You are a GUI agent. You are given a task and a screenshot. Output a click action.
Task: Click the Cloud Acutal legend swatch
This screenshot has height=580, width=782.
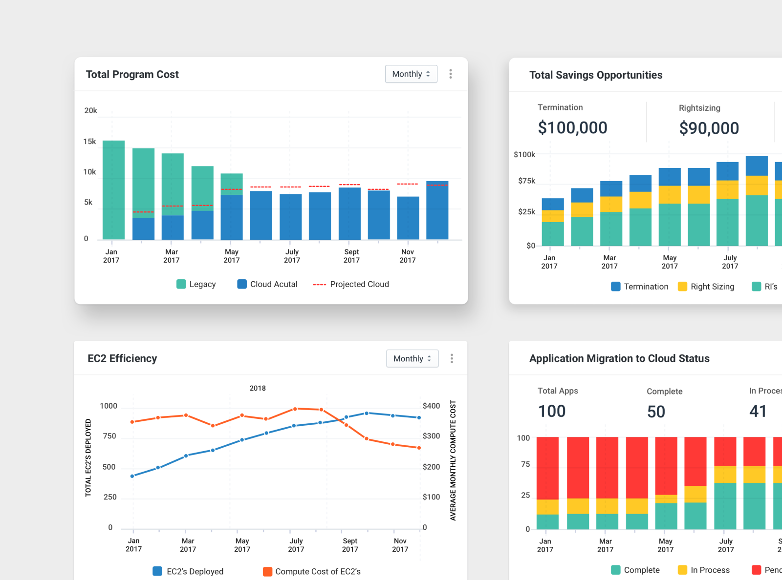coord(241,284)
